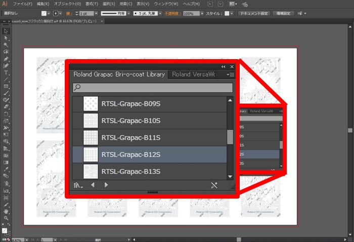Viewport: 354px width, 242px height.
Task: Click the swatch library search field
Action: coord(153,87)
